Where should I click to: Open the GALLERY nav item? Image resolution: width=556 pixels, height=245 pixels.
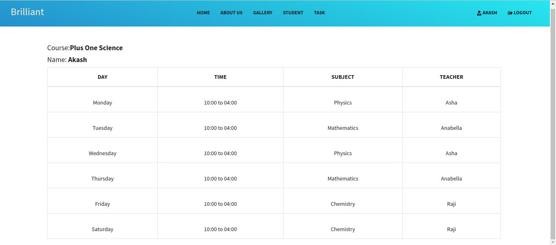click(263, 13)
